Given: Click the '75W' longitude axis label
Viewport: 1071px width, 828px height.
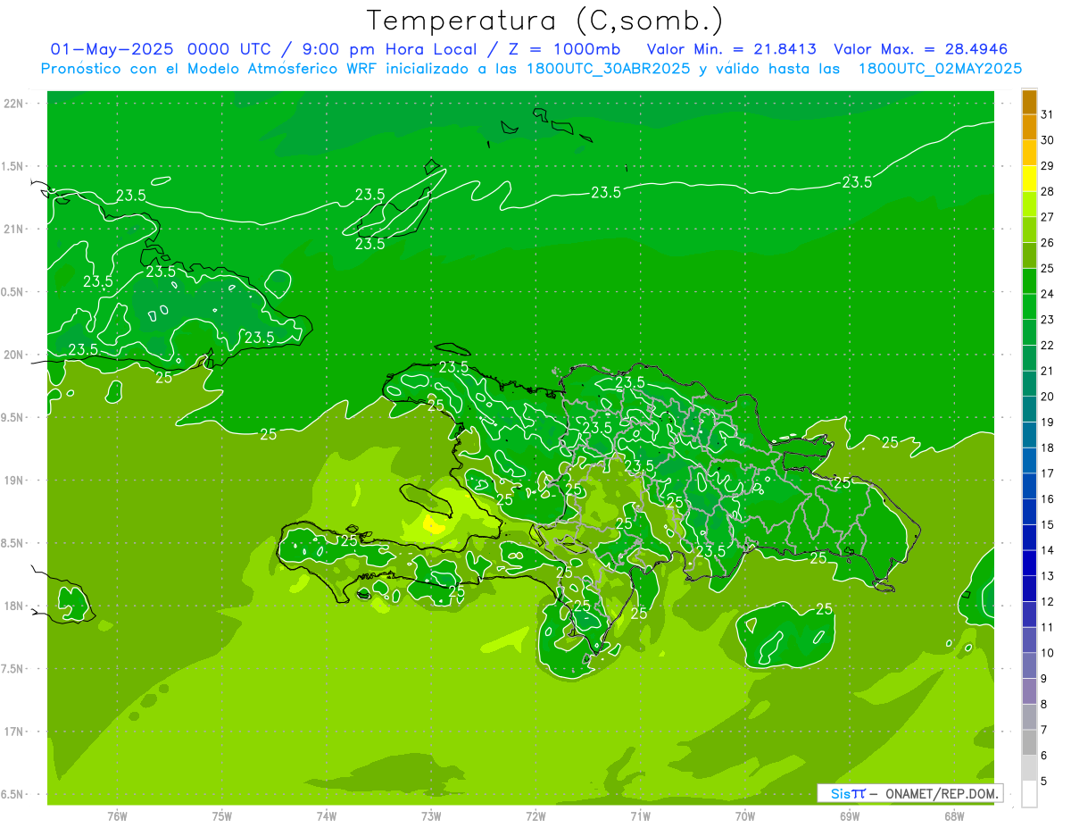Looking at the screenshot, I should 222,815.
